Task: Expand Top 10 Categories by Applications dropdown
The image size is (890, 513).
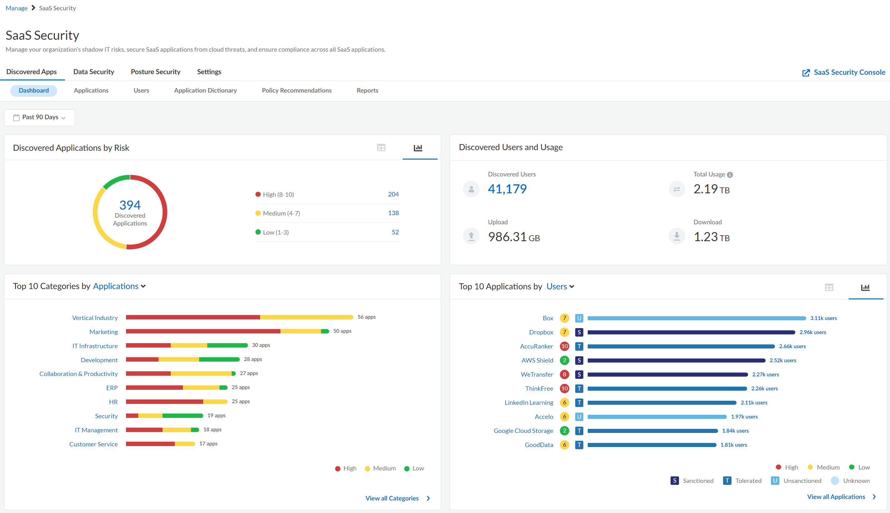Action: (x=119, y=286)
